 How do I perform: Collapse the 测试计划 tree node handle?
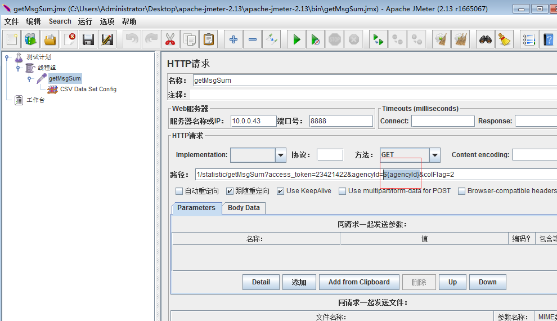(7, 57)
